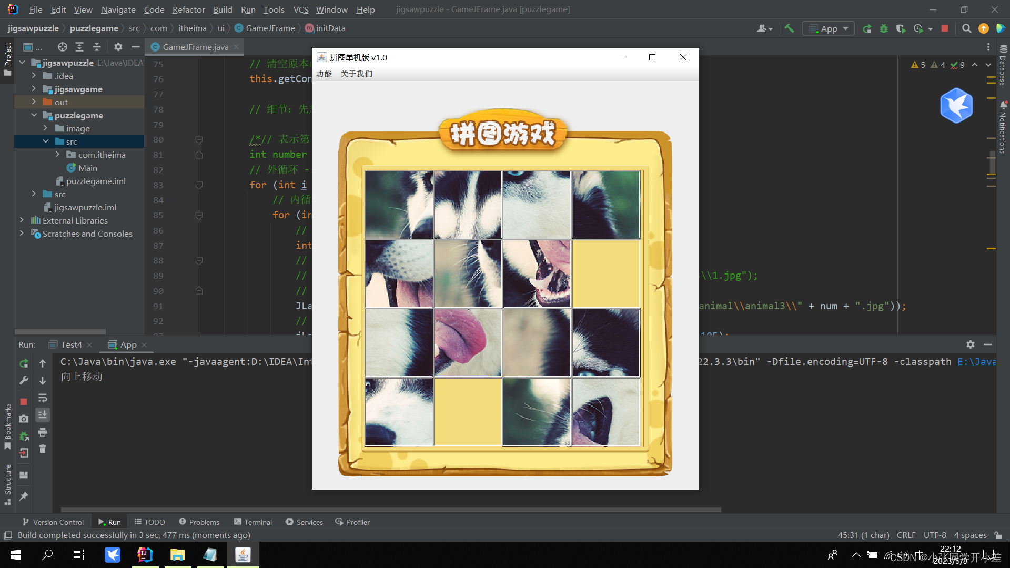
Task: Toggle scroll to end in console
Action: click(43, 415)
